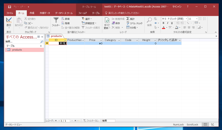Viewport: 222px width, 130px height.
Task: Open font size dropdown
Action: tap(197, 19)
